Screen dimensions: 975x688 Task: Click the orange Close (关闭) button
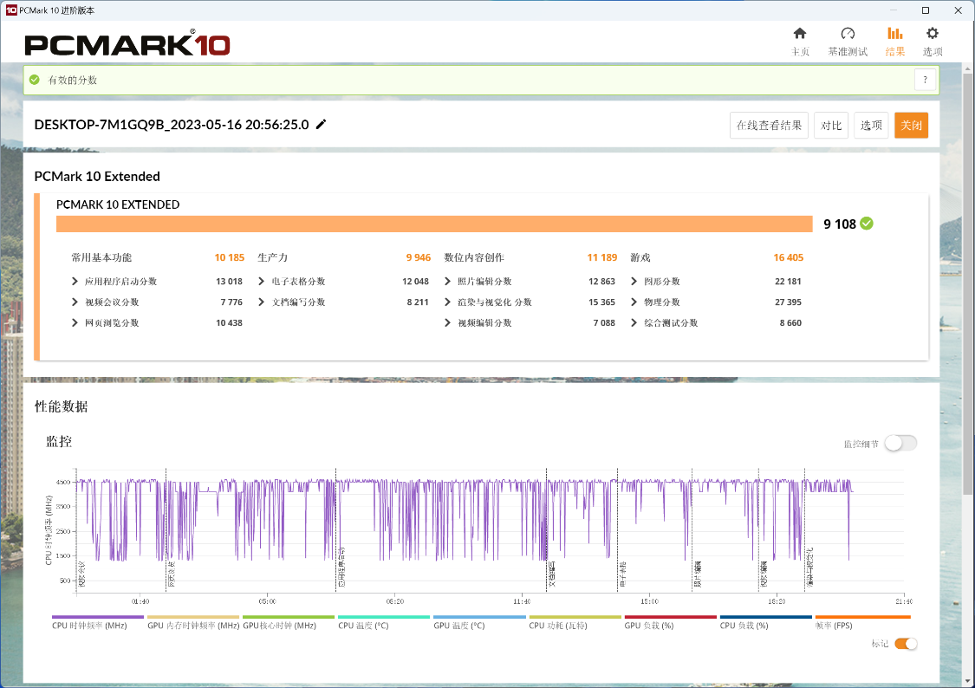tap(911, 125)
